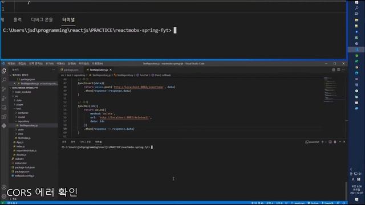The height and width of the screenshot is (205, 365).
Task: Open the Source Control view icon
Action: (x=4, y=89)
